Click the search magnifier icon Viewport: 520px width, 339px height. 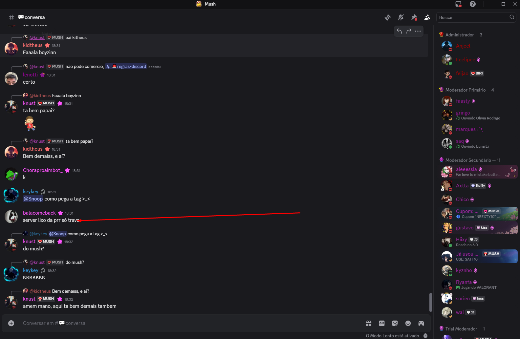(512, 17)
